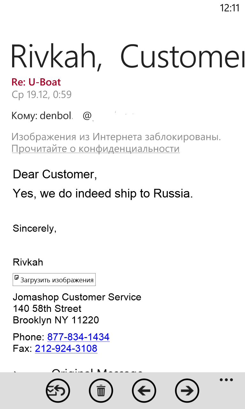Tap the 'Dear Customer,' greeting text
This screenshot has width=245, height=409.
click(55, 174)
